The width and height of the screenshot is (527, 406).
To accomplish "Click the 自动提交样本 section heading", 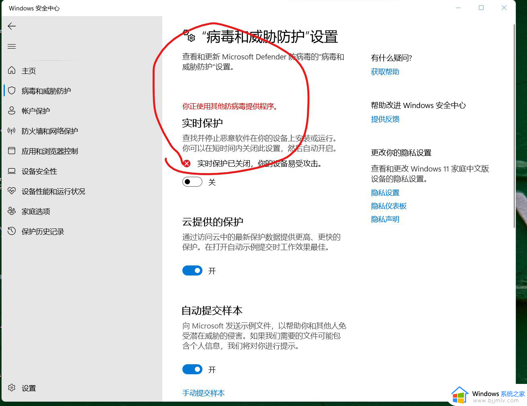I will pyautogui.click(x=212, y=310).
